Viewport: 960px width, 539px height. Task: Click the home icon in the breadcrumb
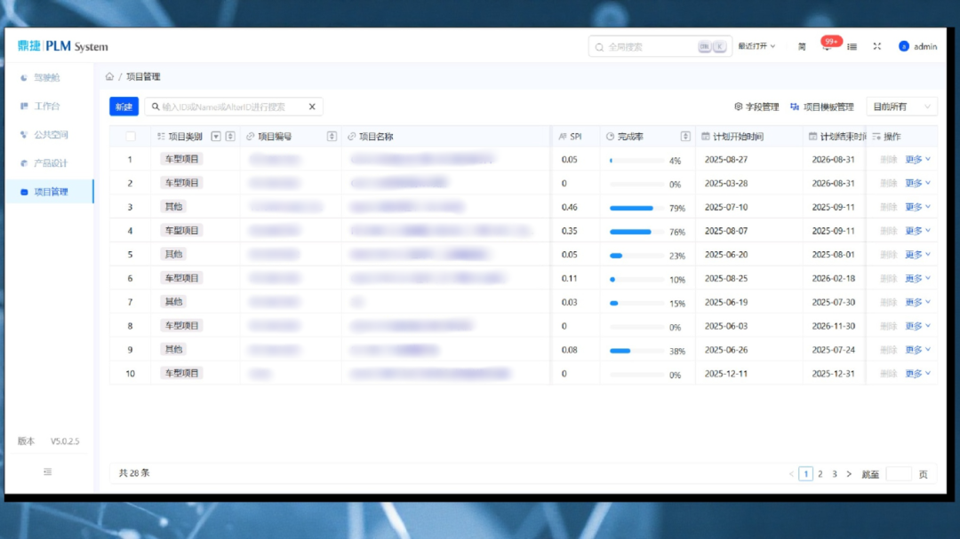point(109,76)
